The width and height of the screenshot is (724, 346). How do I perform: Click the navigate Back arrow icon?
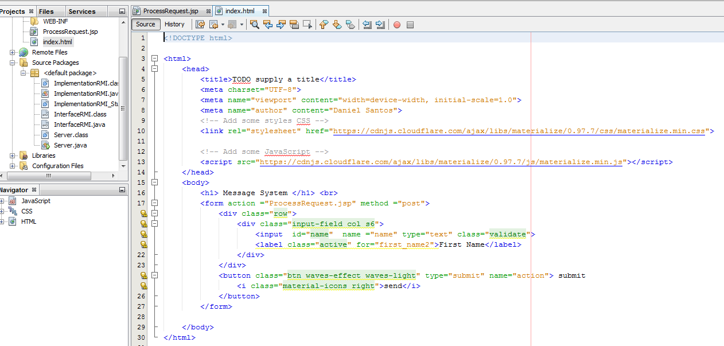(213, 24)
